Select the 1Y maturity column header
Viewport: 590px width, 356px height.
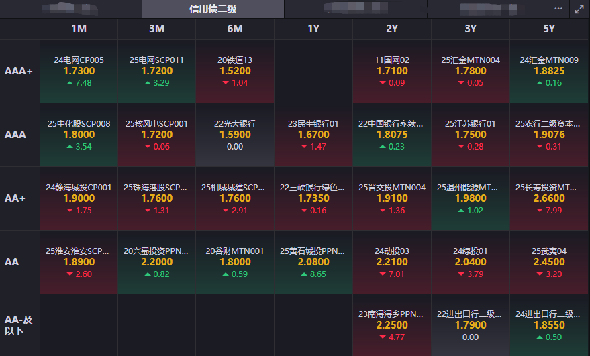click(x=313, y=29)
